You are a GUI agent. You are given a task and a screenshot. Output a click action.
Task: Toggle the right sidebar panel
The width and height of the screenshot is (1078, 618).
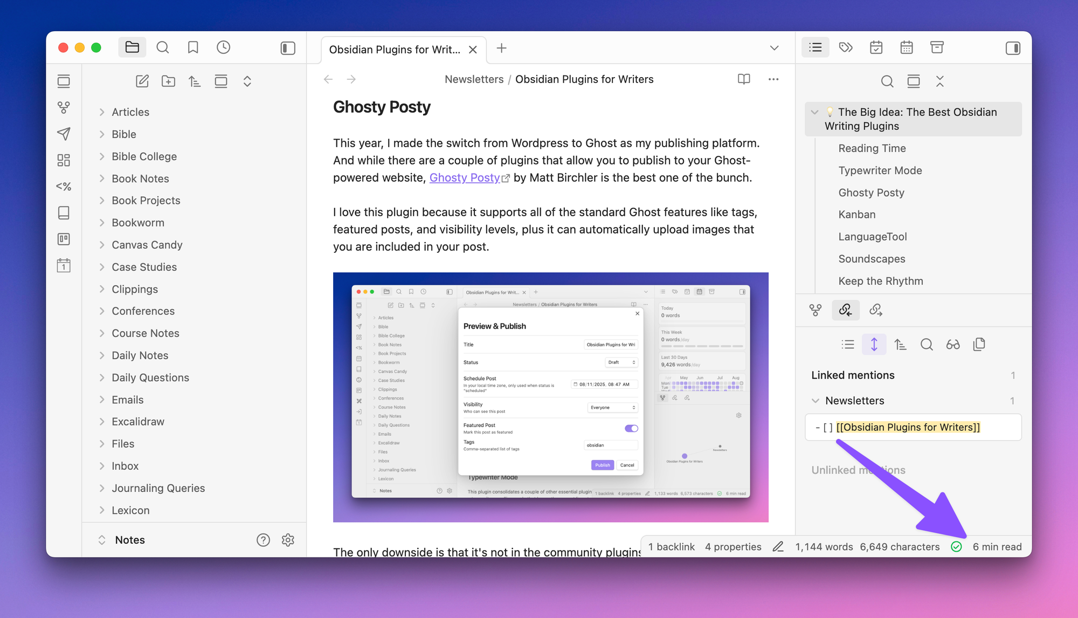click(1013, 48)
